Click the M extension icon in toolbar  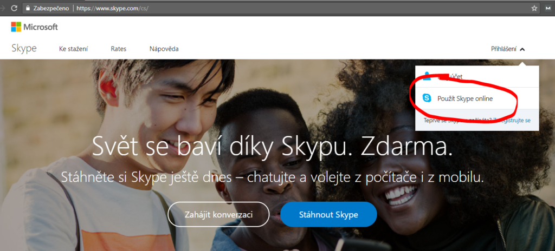(x=547, y=8)
